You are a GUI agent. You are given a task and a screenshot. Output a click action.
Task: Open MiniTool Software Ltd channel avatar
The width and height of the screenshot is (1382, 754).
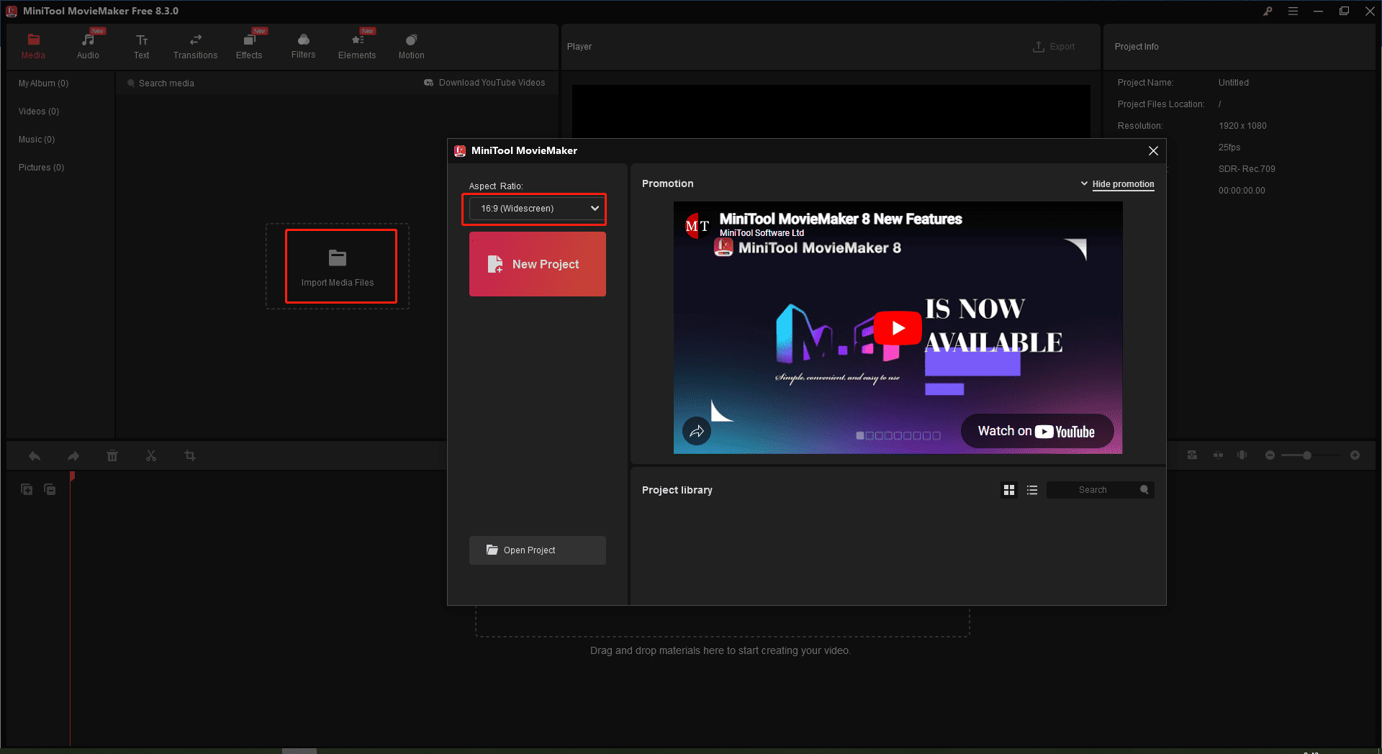[697, 226]
